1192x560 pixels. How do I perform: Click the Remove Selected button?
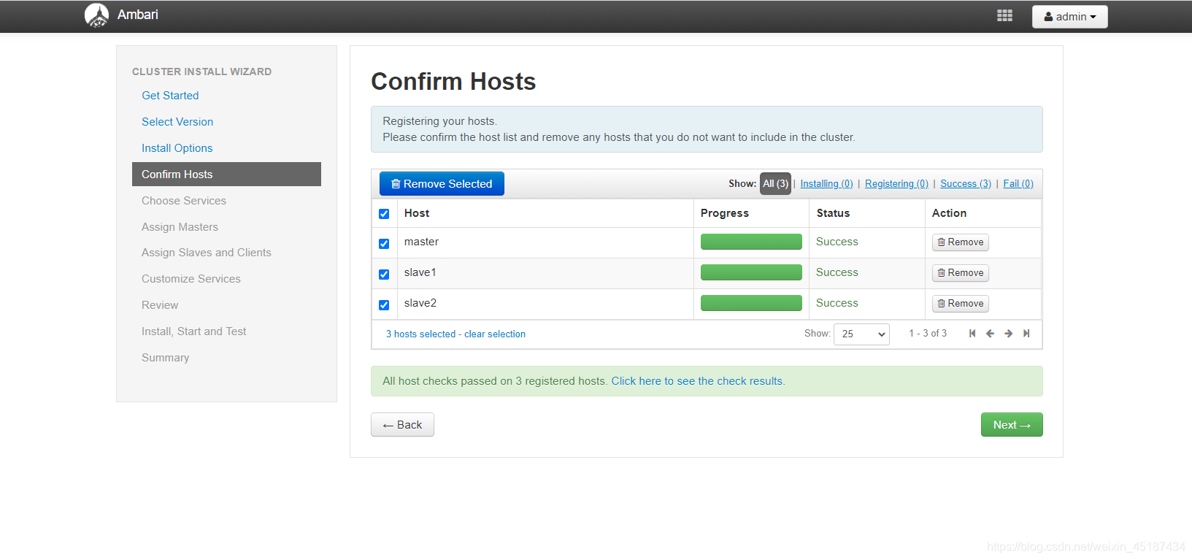pos(442,184)
